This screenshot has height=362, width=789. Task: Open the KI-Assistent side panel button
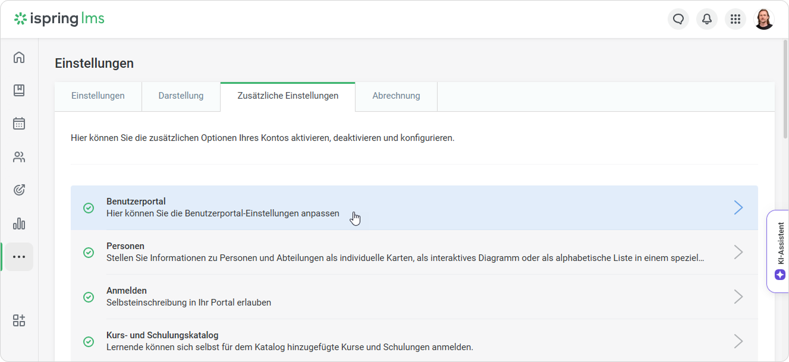tap(780, 251)
